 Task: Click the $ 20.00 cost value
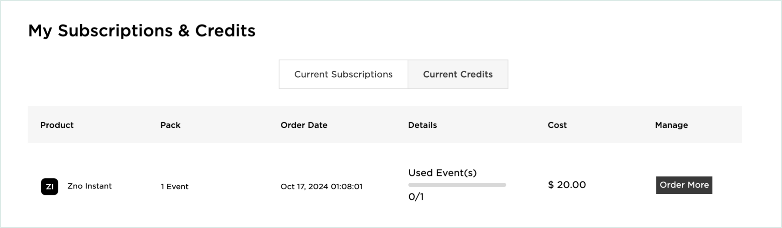[567, 185]
